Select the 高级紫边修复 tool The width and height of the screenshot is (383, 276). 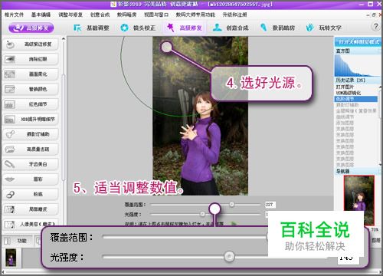(x=31, y=44)
